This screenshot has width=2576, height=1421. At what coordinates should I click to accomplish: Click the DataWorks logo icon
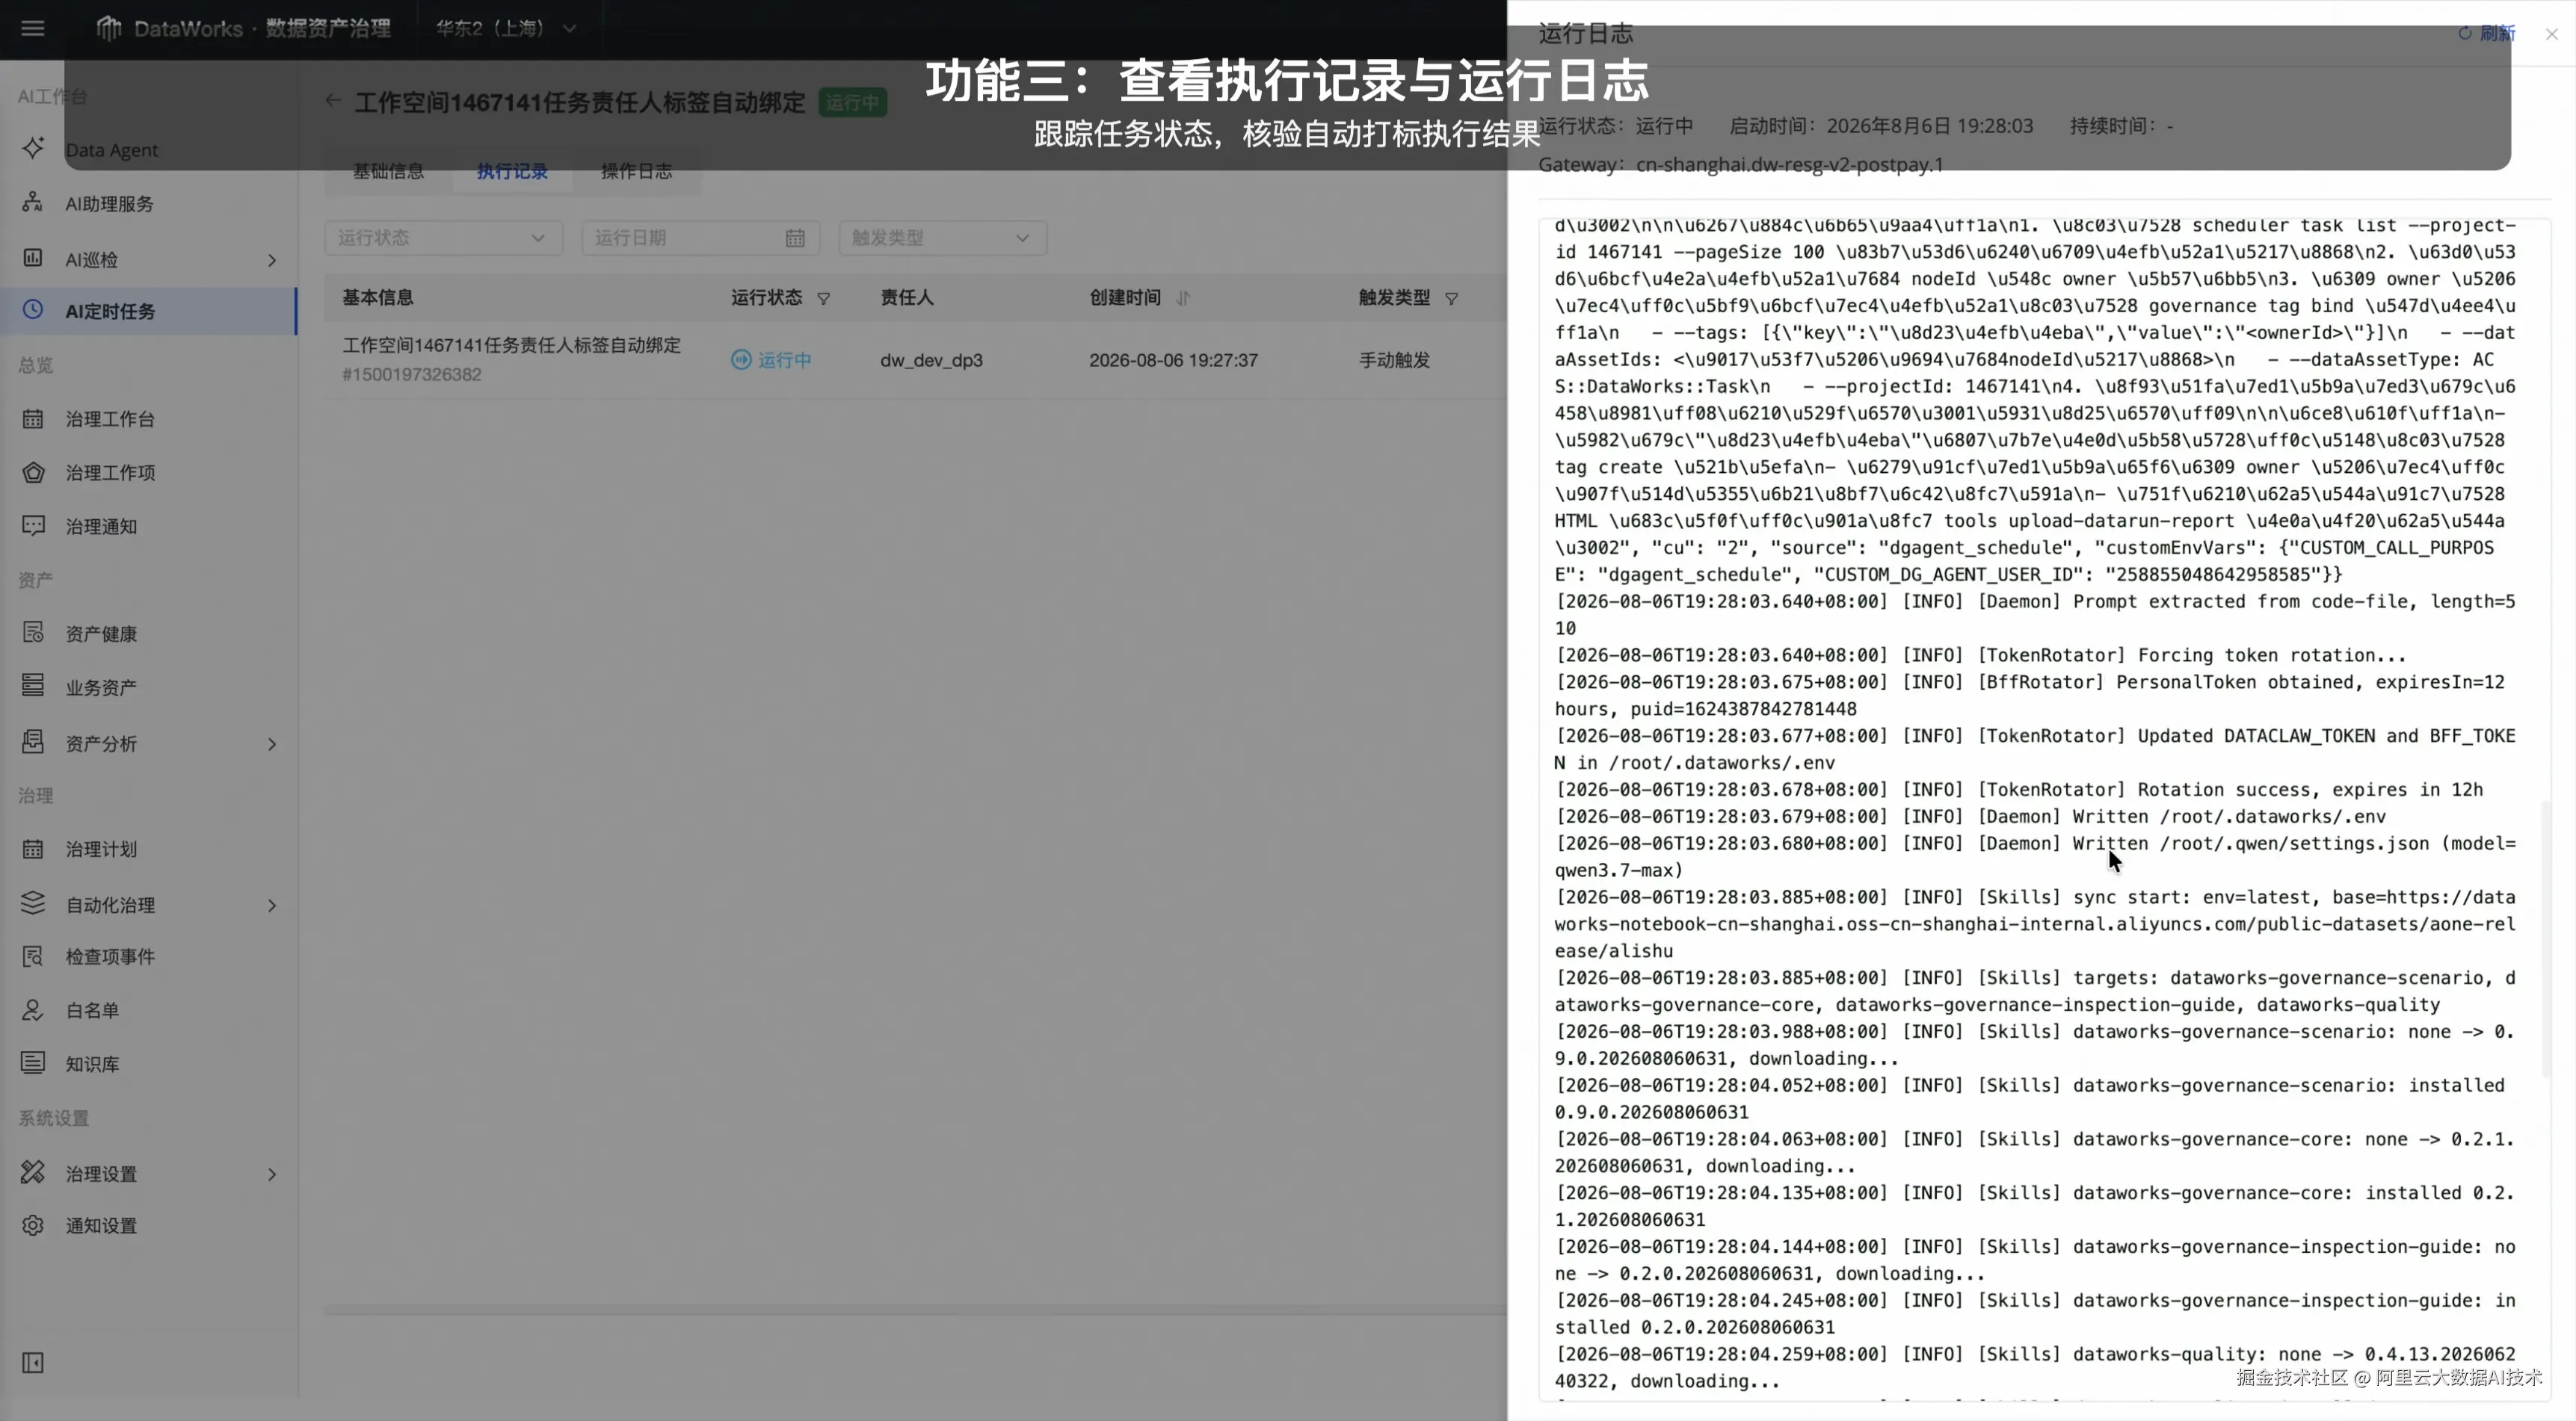click(108, 28)
